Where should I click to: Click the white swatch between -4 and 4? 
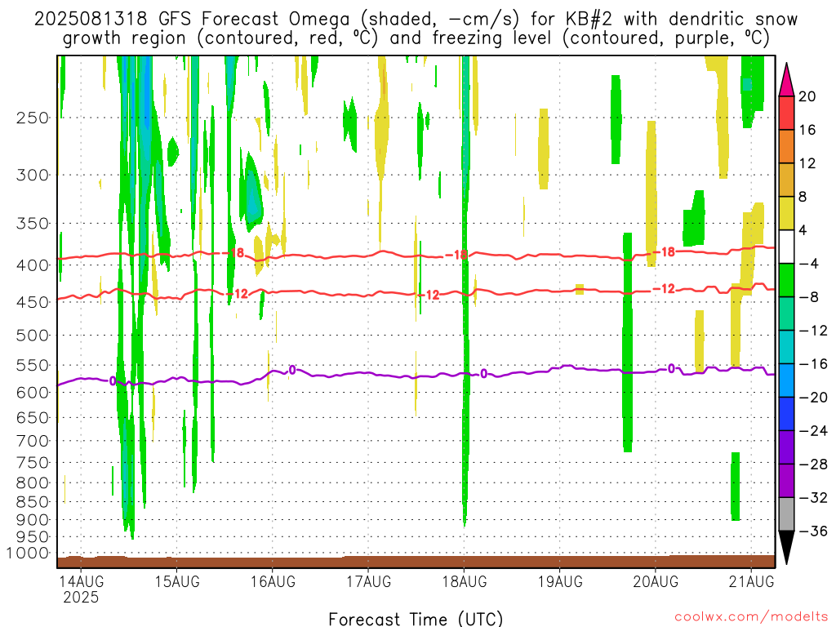click(786, 247)
